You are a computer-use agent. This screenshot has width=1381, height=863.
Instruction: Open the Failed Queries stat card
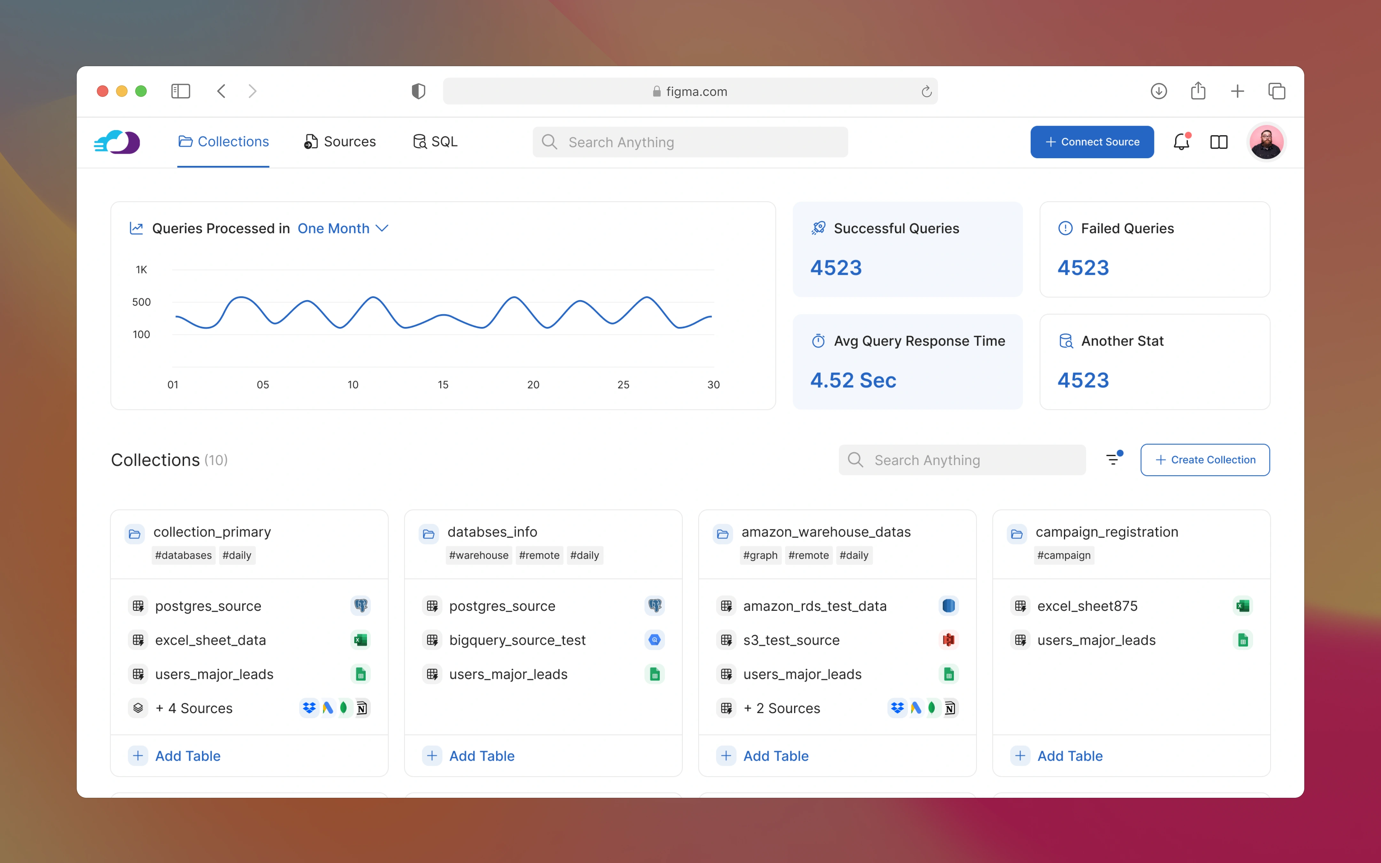[1154, 249]
